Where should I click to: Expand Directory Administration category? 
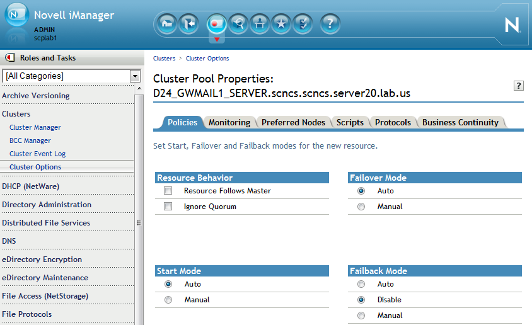[x=47, y=205]
